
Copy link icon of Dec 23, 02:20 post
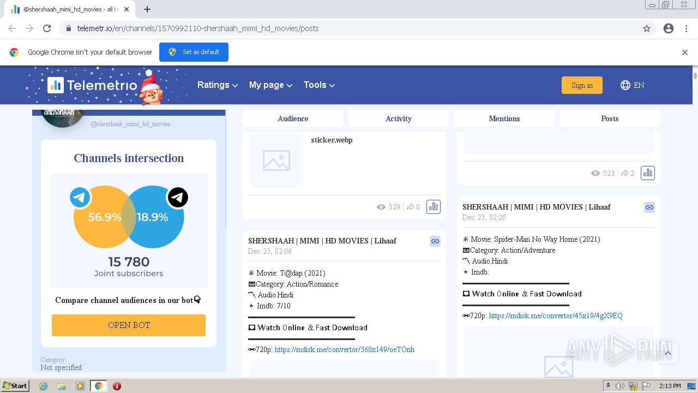coord(649,207)
